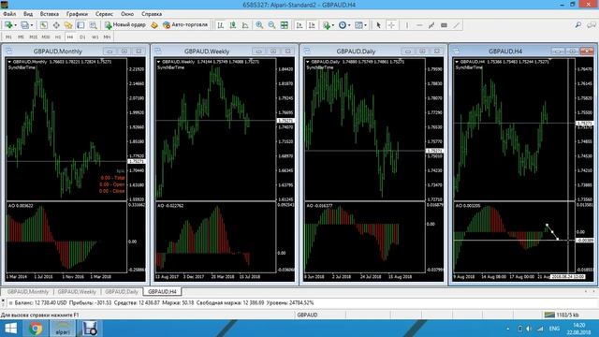Open the Вид menu
Image resolution: width=599 pixels, height=337 pixels.
pos(28,14)
